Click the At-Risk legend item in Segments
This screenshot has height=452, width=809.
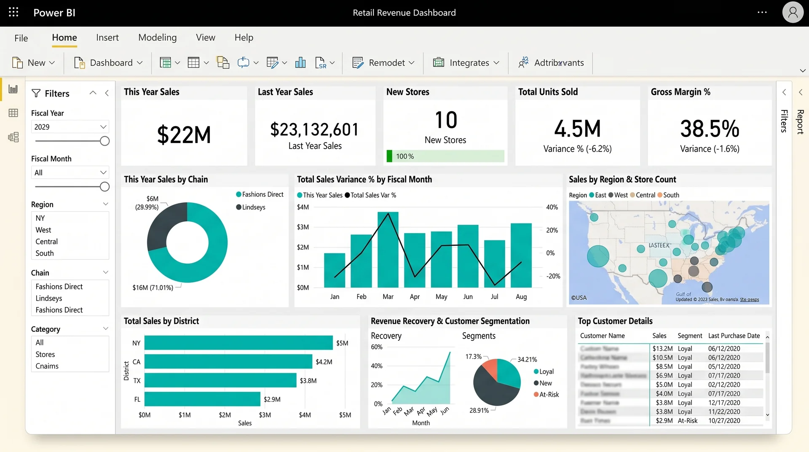coord(546,395)
